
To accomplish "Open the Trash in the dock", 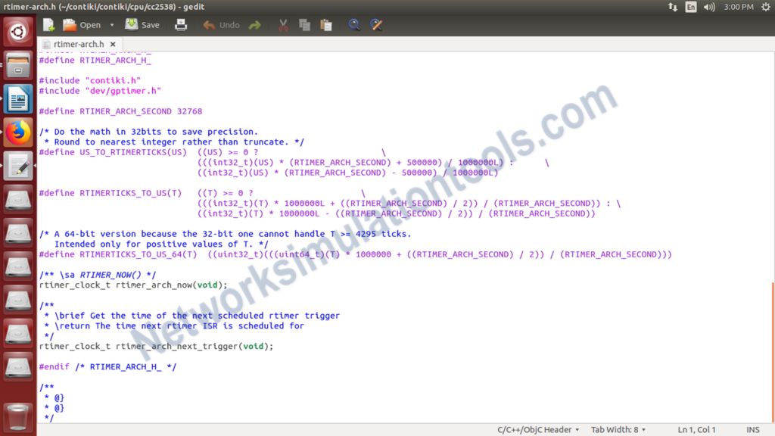I will [18, 417].
